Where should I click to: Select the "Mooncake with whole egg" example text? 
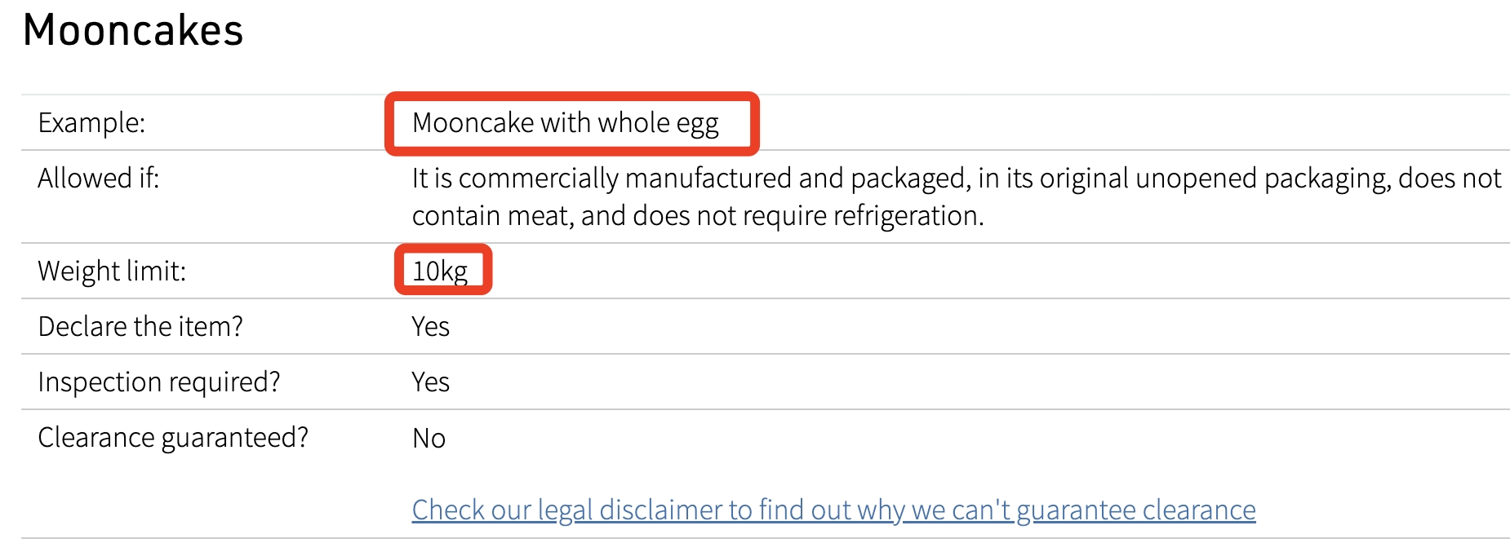click(x=565, y=122)
